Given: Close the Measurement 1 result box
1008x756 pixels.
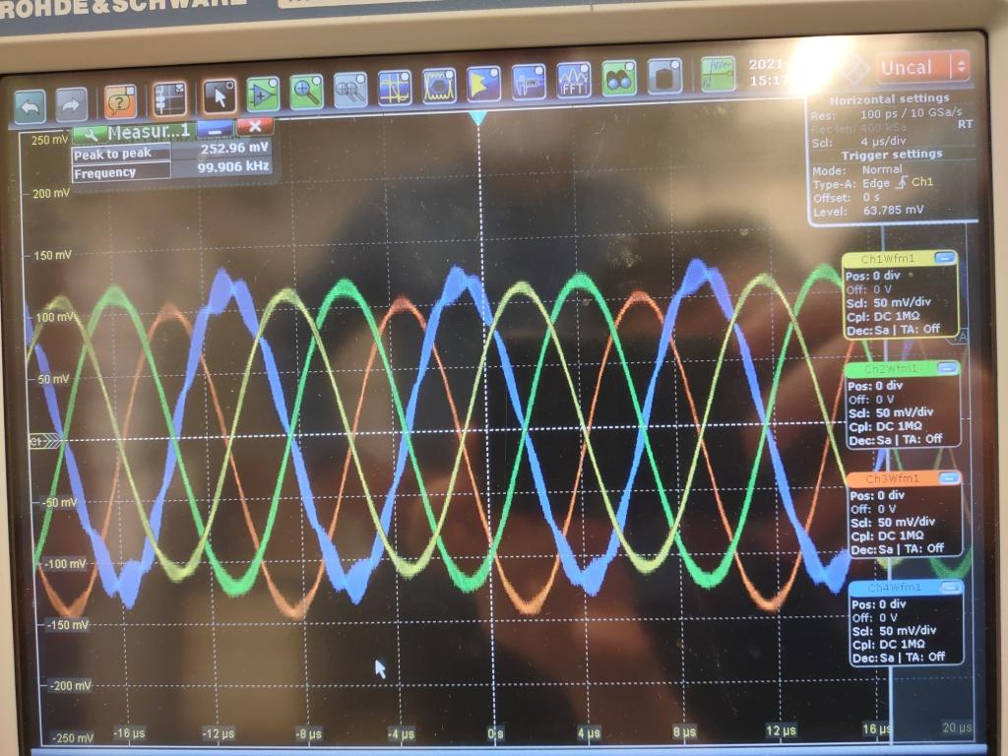Looking at the screenshot, I should 255,127.
